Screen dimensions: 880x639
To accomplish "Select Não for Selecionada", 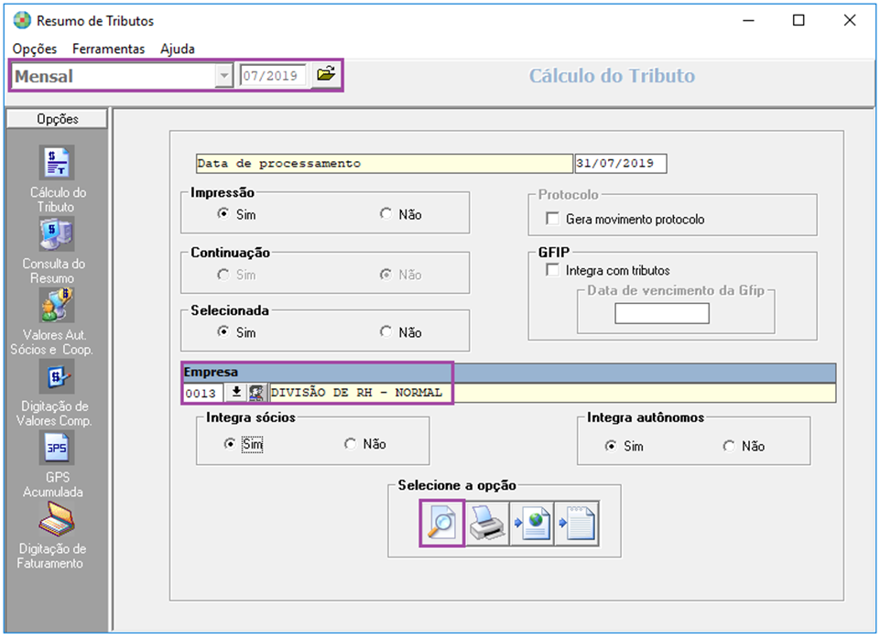I will click(386, 331).
